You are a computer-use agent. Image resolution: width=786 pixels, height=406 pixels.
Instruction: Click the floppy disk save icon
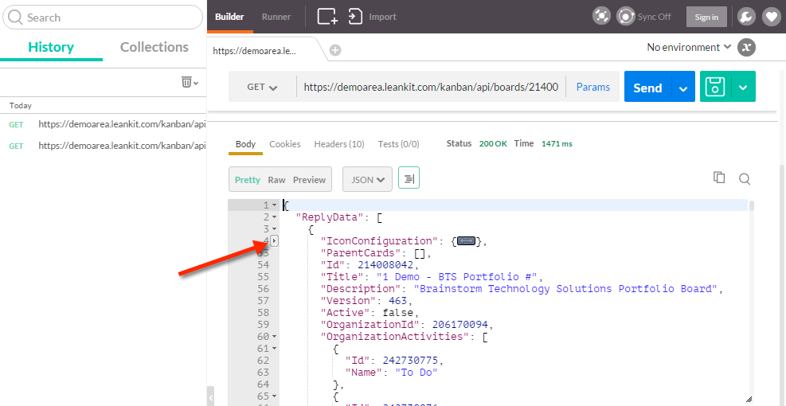coord(715,87)
